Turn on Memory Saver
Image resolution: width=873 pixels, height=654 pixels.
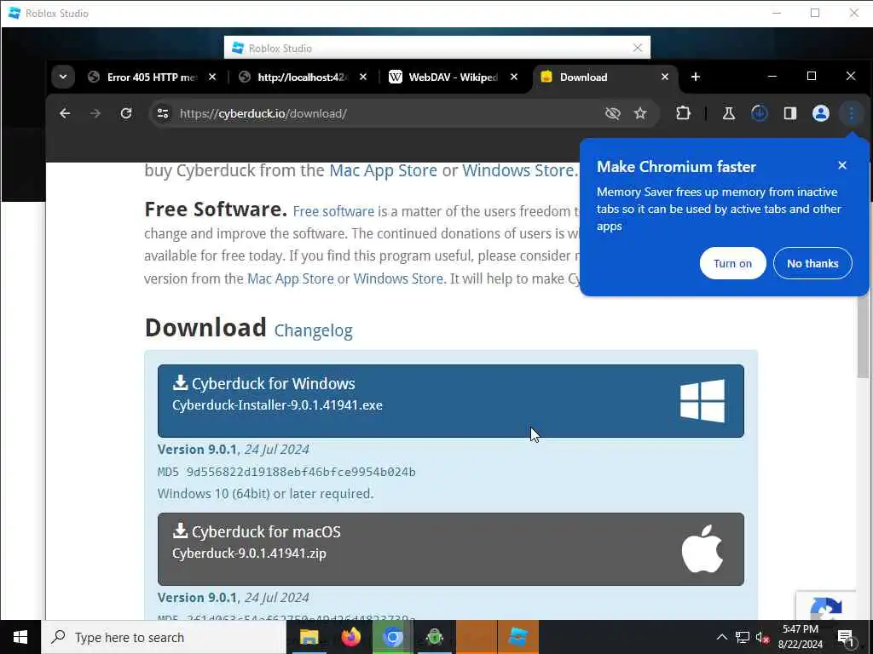(x=732, y=264)
